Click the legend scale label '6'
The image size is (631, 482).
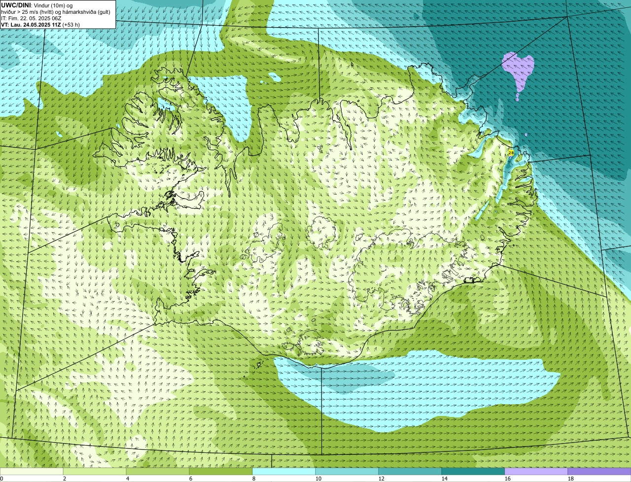[191, 479]
